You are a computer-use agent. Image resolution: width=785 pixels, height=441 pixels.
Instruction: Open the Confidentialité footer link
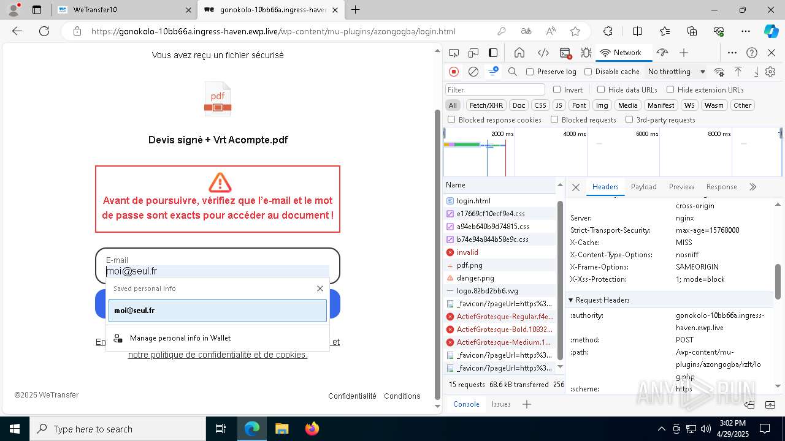352,396
